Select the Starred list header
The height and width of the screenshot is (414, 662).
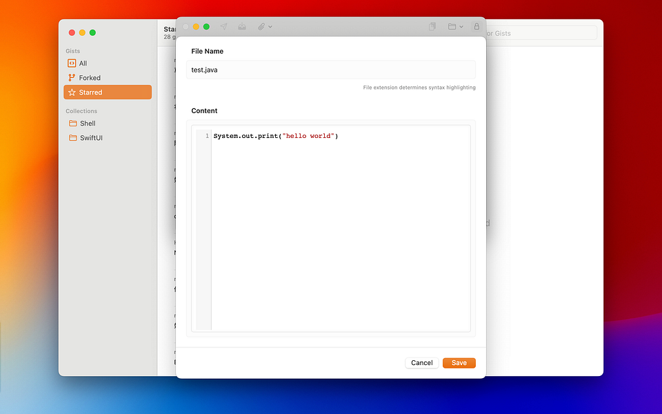169,29
